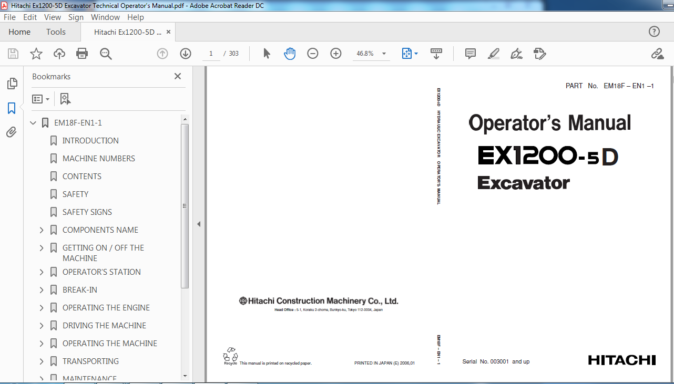Expand TRANSPORTING bookmark
This screenshot has height=384, width=674.
point(42,361)
